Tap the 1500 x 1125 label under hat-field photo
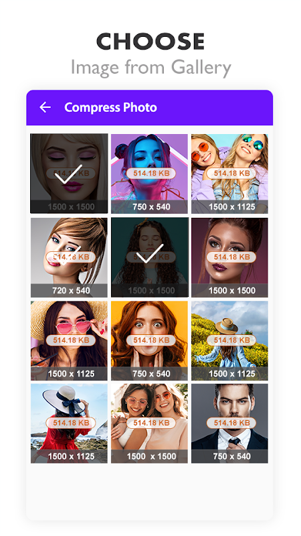This screenshot has height=536, width=301. point(231,374)
